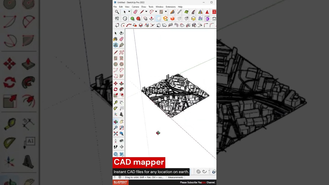Viewport: 329px width, 185px height.
Task: Click the stacked layers toolbar icon
Action: pos(141,25)
